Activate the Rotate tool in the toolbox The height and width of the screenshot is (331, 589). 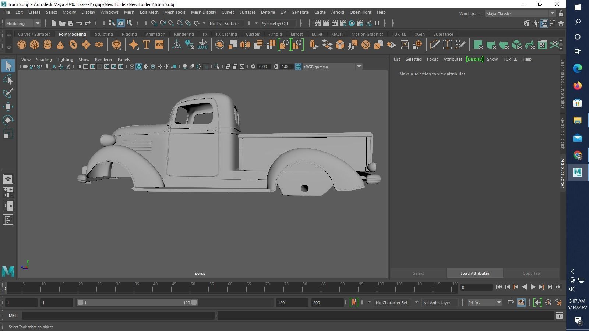pos(8,120)
